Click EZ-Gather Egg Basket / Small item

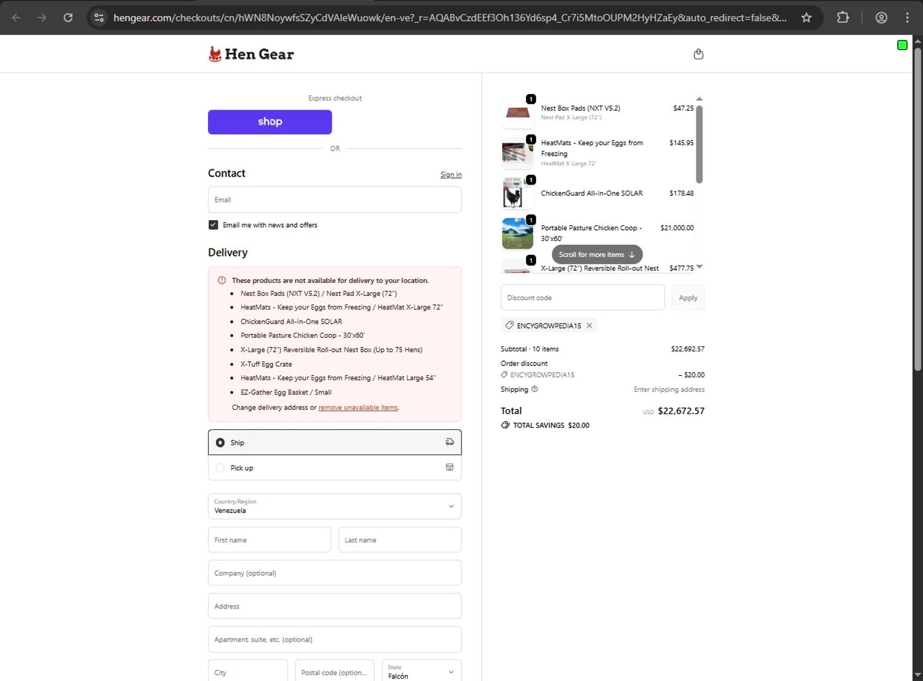point(286,392)
